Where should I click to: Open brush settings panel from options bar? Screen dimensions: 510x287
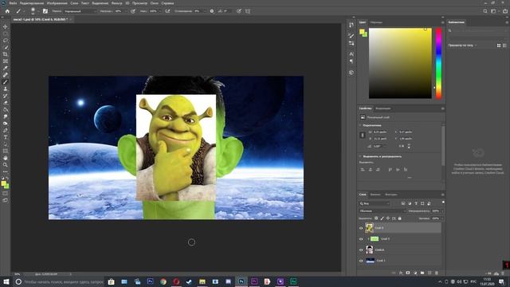pos(45,11)
